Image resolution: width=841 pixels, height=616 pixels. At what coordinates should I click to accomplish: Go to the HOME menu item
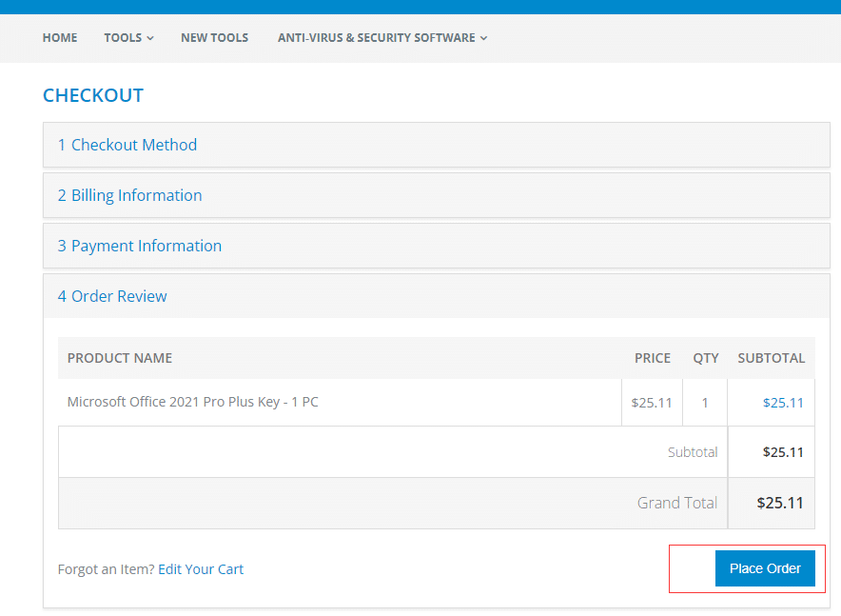tap(60, 37)
